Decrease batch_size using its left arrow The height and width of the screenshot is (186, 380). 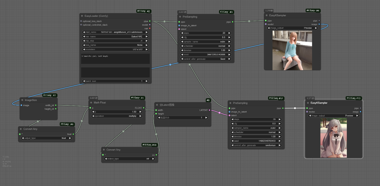tap(84, 81)
